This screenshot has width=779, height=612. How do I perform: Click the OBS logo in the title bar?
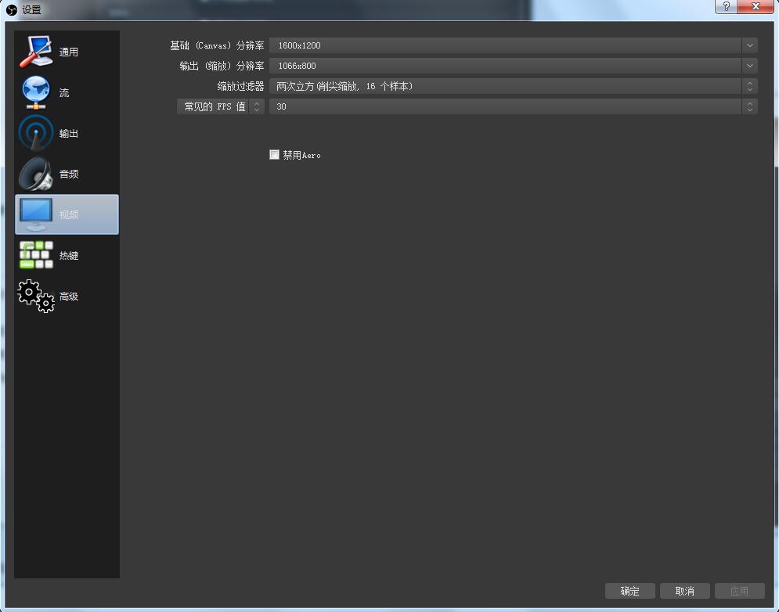pyautogui.click(x=10, y=9)
